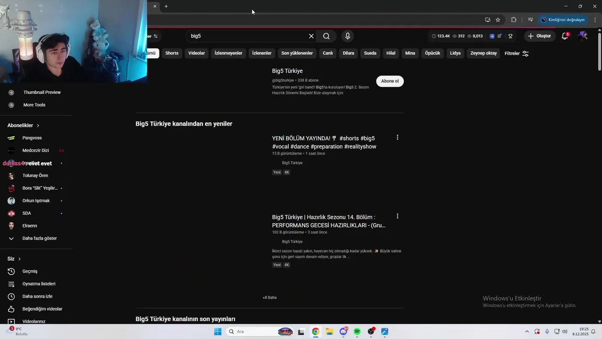Select the Shorts filter chip
Viewport: 602px width, 339px height.
pyautogui.click(x=172, y=53)
